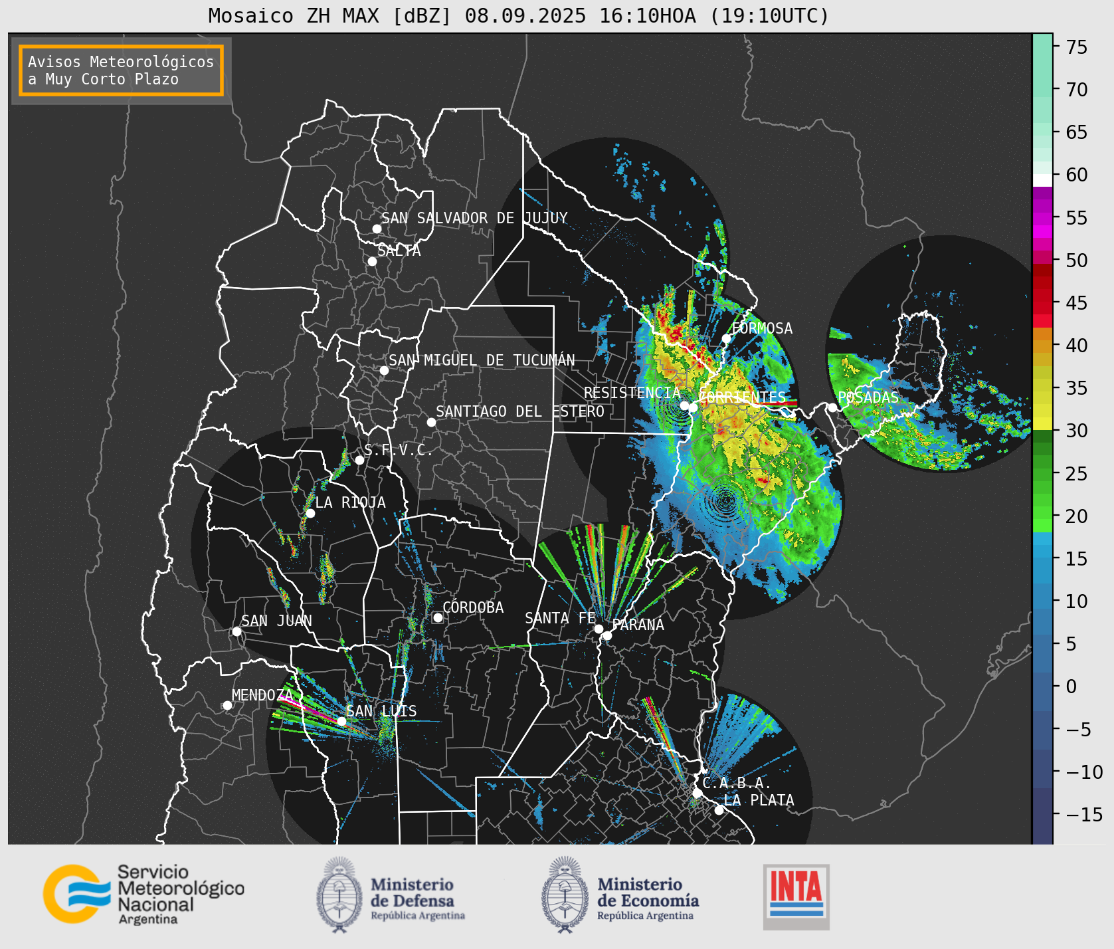
Task: Click the Córdoba city marker
Action: pos(438,617)
